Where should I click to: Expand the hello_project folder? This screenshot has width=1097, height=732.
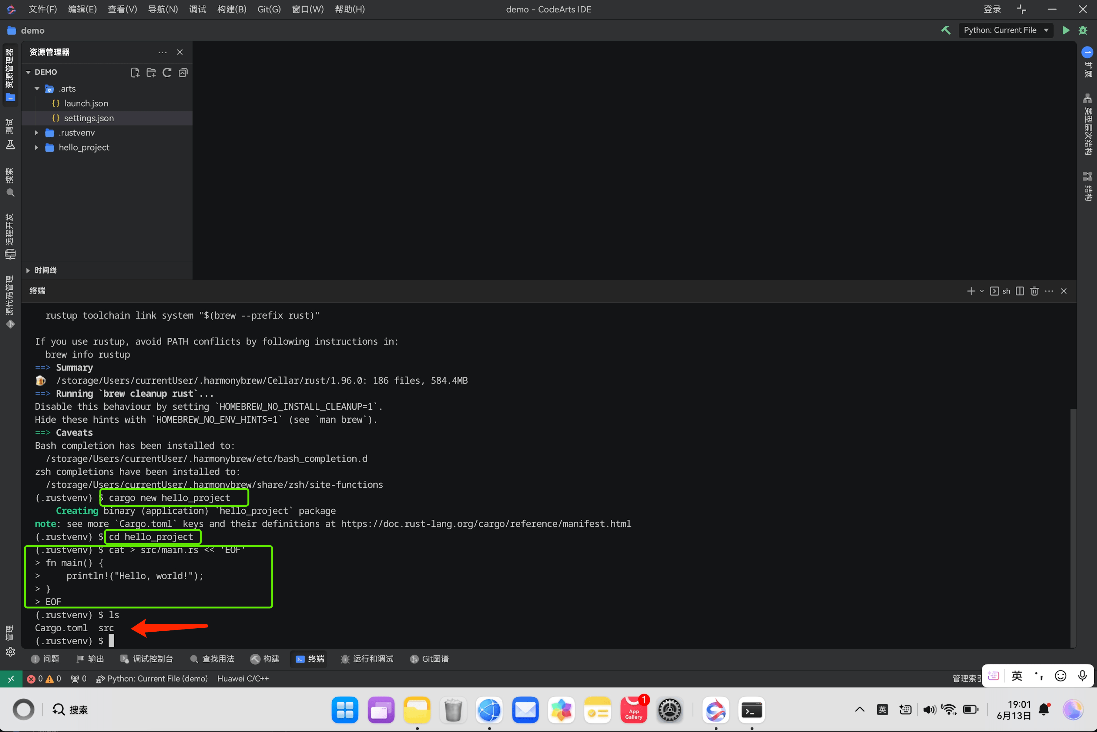pos(36,147)
